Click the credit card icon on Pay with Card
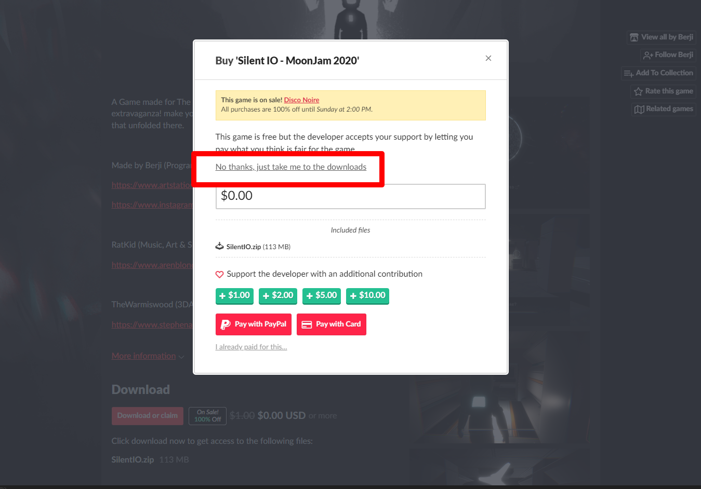Image resolution: width=701 pixels, height=489 pixels. click(x=307, y=324)
